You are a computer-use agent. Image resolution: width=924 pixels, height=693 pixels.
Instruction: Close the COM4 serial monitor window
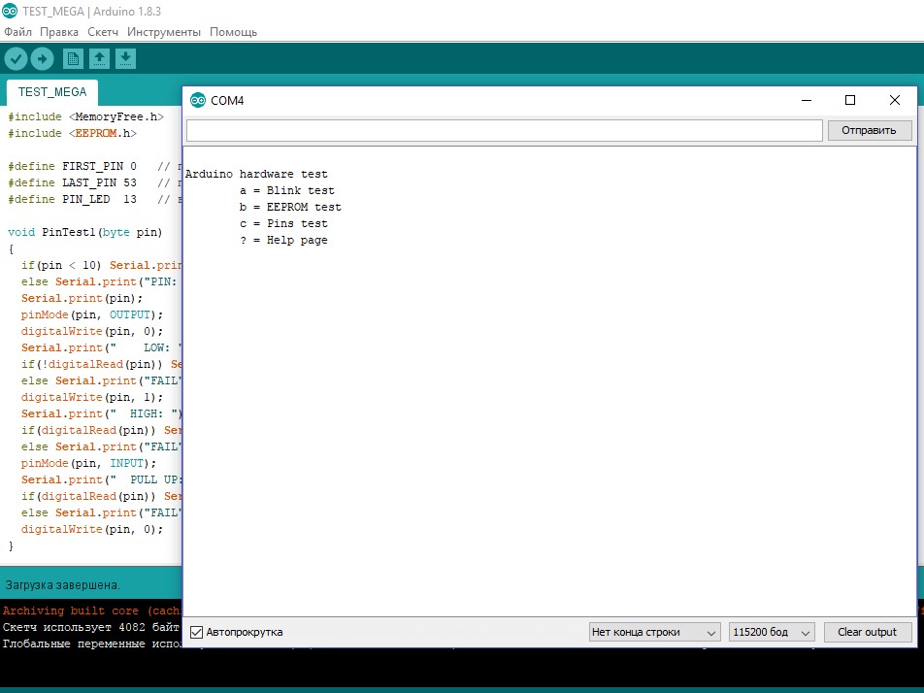point(895,100)
